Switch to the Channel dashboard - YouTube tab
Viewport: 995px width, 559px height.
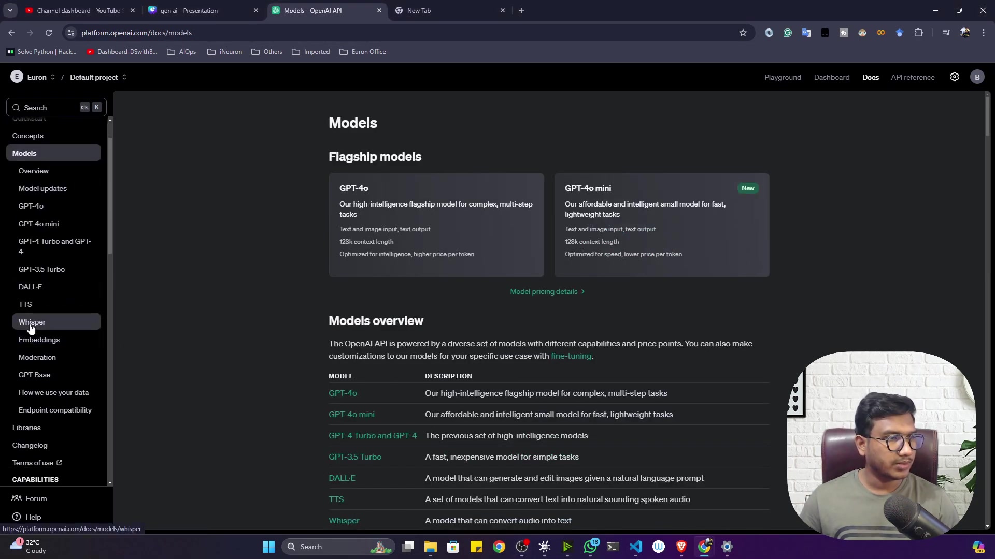pyautogui.click(x=80, y=10)
